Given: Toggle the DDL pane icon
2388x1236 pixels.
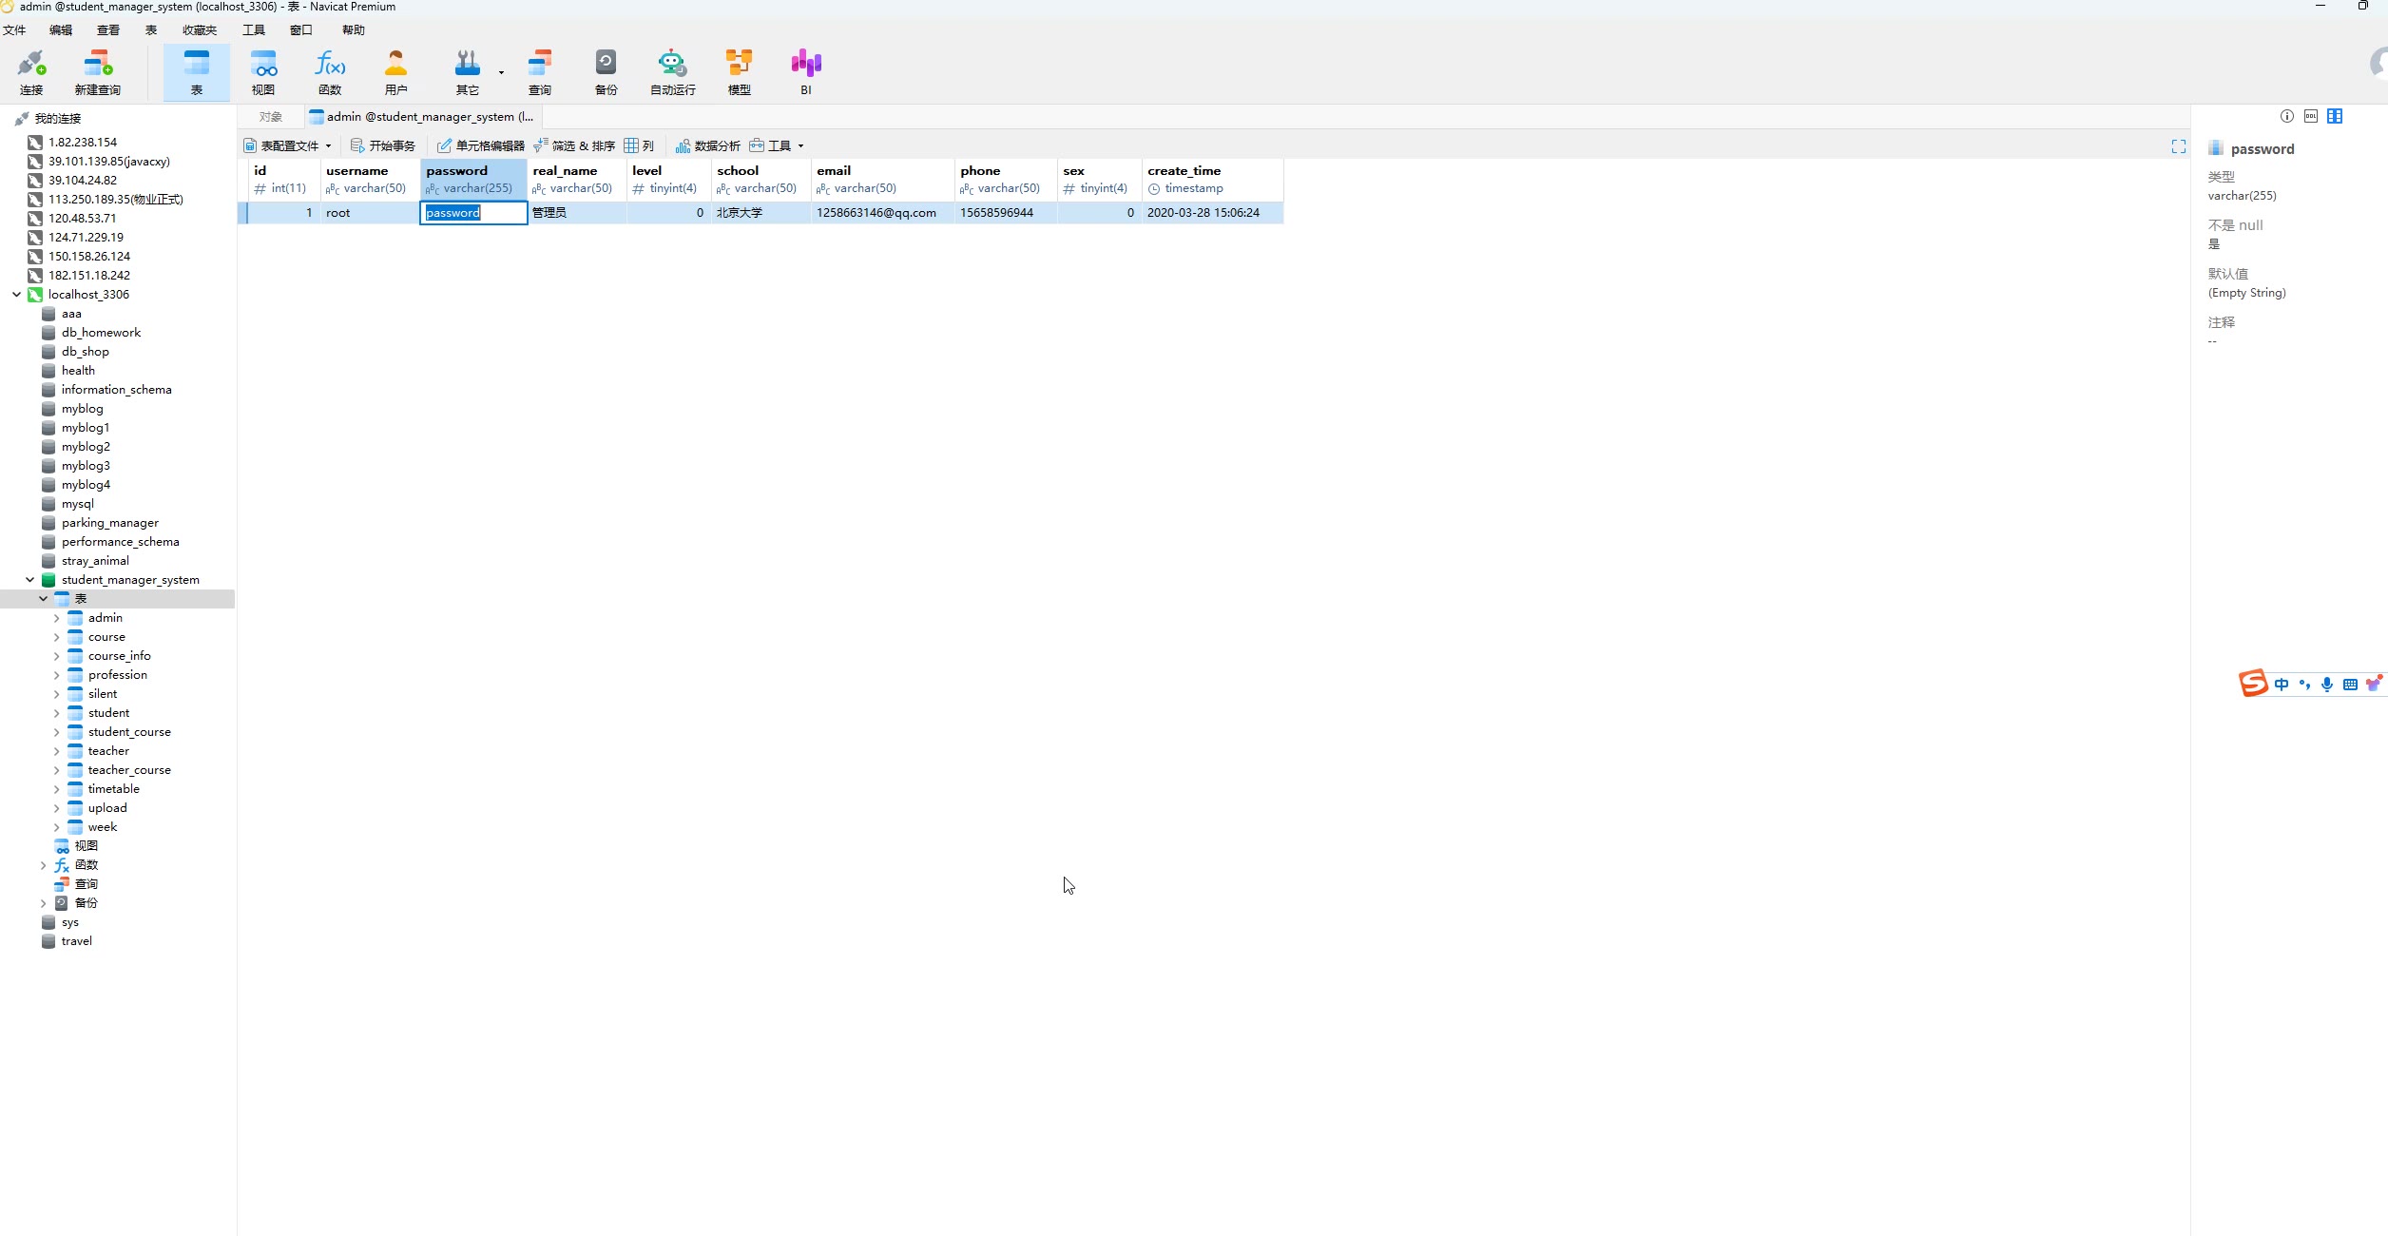Looking at the screenshot, I should tap(2311, 116).
